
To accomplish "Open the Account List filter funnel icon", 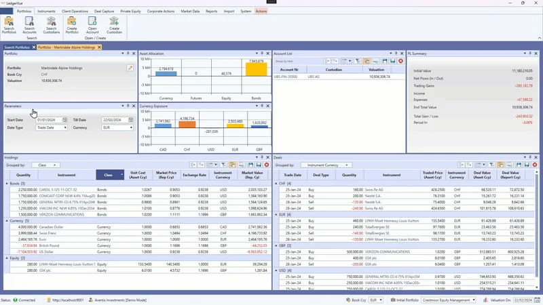I will click(358, 61).
